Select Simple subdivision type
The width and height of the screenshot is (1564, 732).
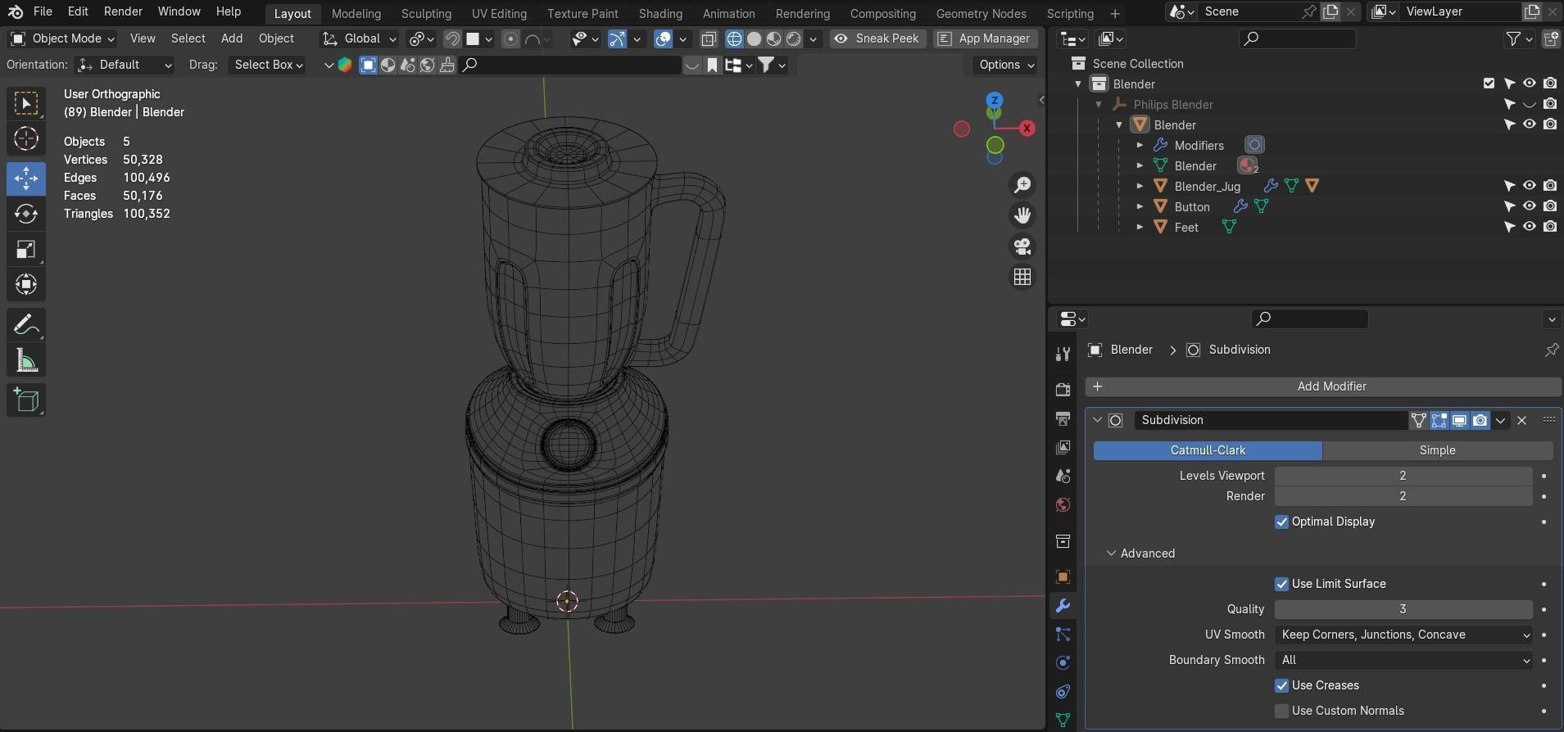click(x=1437, y=450)
